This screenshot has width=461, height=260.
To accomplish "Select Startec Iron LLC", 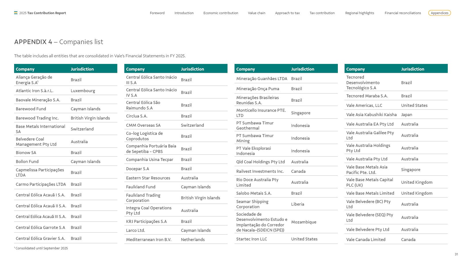I will (252, 239).
